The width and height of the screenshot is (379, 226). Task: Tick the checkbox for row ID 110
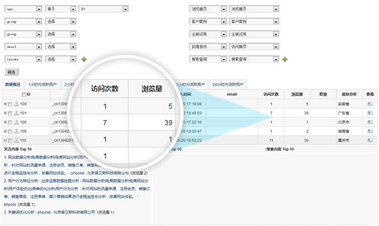pyautogui.click(x=10, y=141)
